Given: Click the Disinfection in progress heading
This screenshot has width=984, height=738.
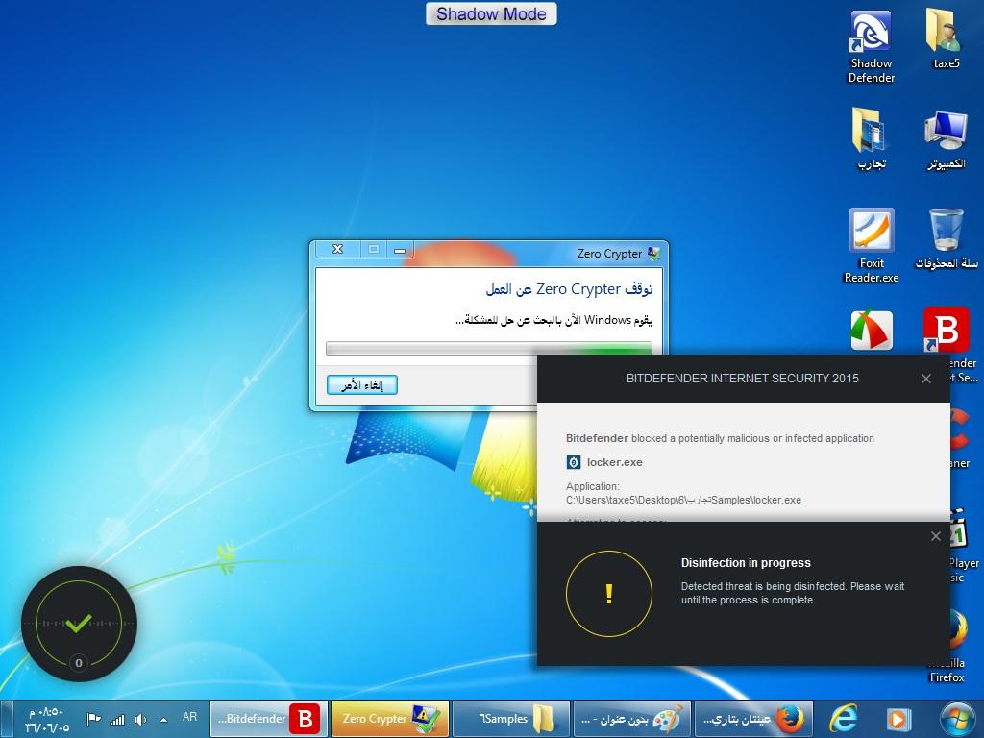Looking at the screenshot, I should pyautogui.click(x=746, y=563).
